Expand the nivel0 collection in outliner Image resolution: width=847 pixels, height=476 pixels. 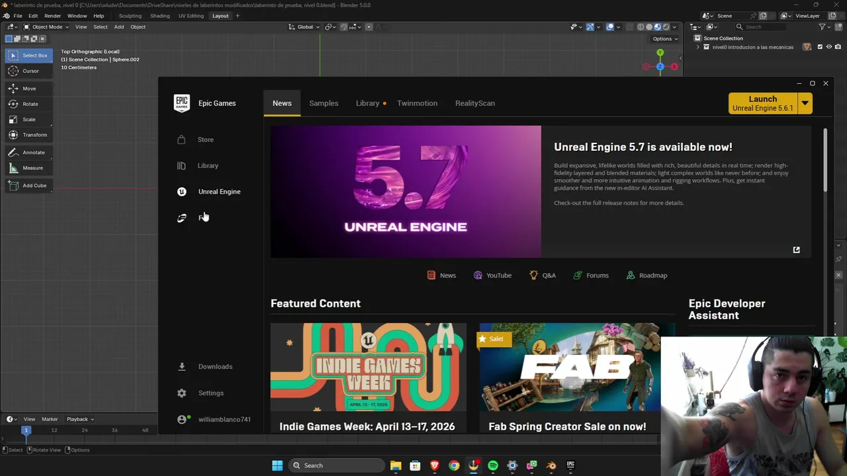pos(697,47)
